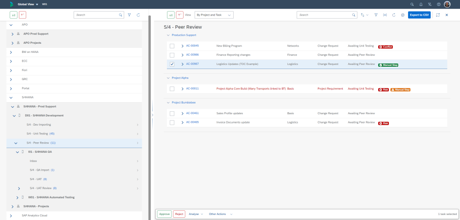Select the checkbox for AC-00461
The width and height of the screenshot is (460, 220).
[x=172, y=113]
